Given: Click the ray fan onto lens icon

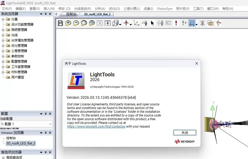Looking at the screenshot, I should tap(144, 23).
